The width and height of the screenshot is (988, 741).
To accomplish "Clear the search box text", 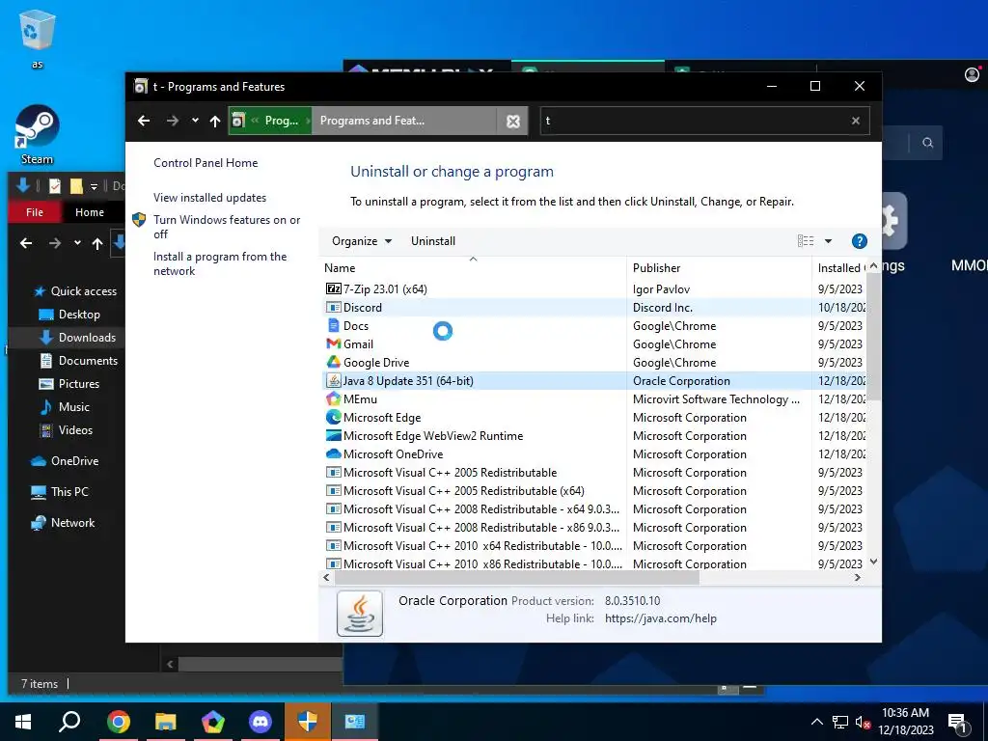I will [855, 121].
